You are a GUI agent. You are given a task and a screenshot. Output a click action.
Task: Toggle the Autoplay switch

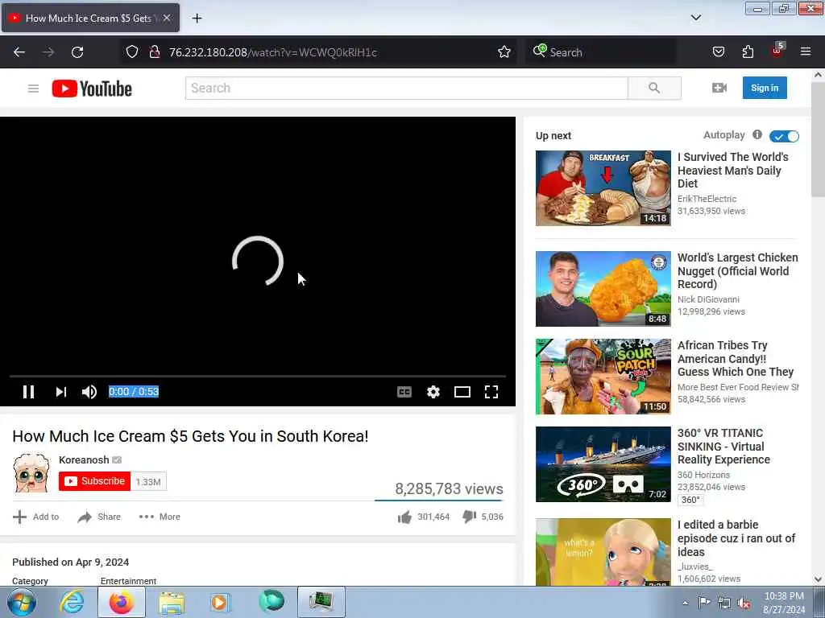tap(784, 136)
